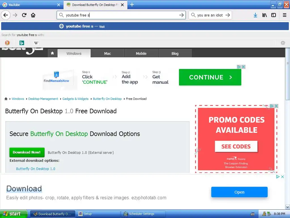Switch to the YouTube tab

coord(32,5)
